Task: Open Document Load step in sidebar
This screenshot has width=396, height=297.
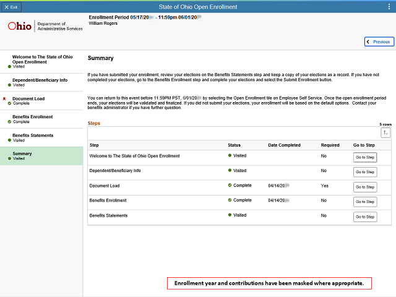Action: coord(41,101)
